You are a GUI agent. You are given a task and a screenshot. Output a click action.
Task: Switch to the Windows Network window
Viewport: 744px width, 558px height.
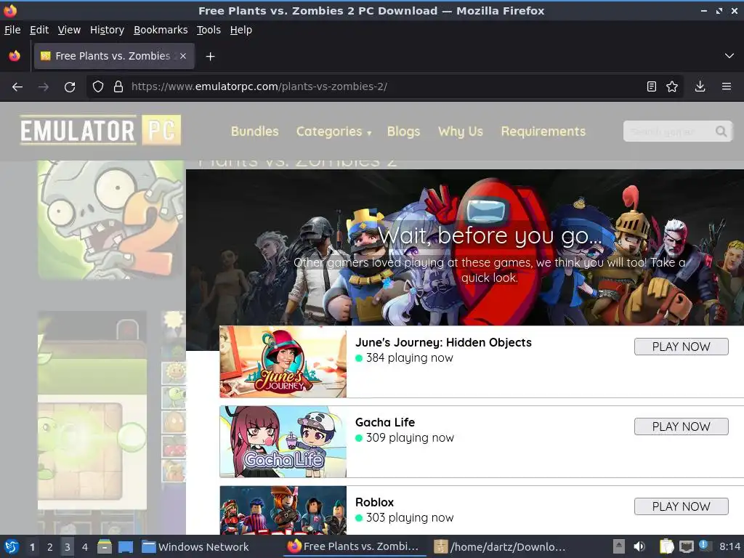coord(195,547)
